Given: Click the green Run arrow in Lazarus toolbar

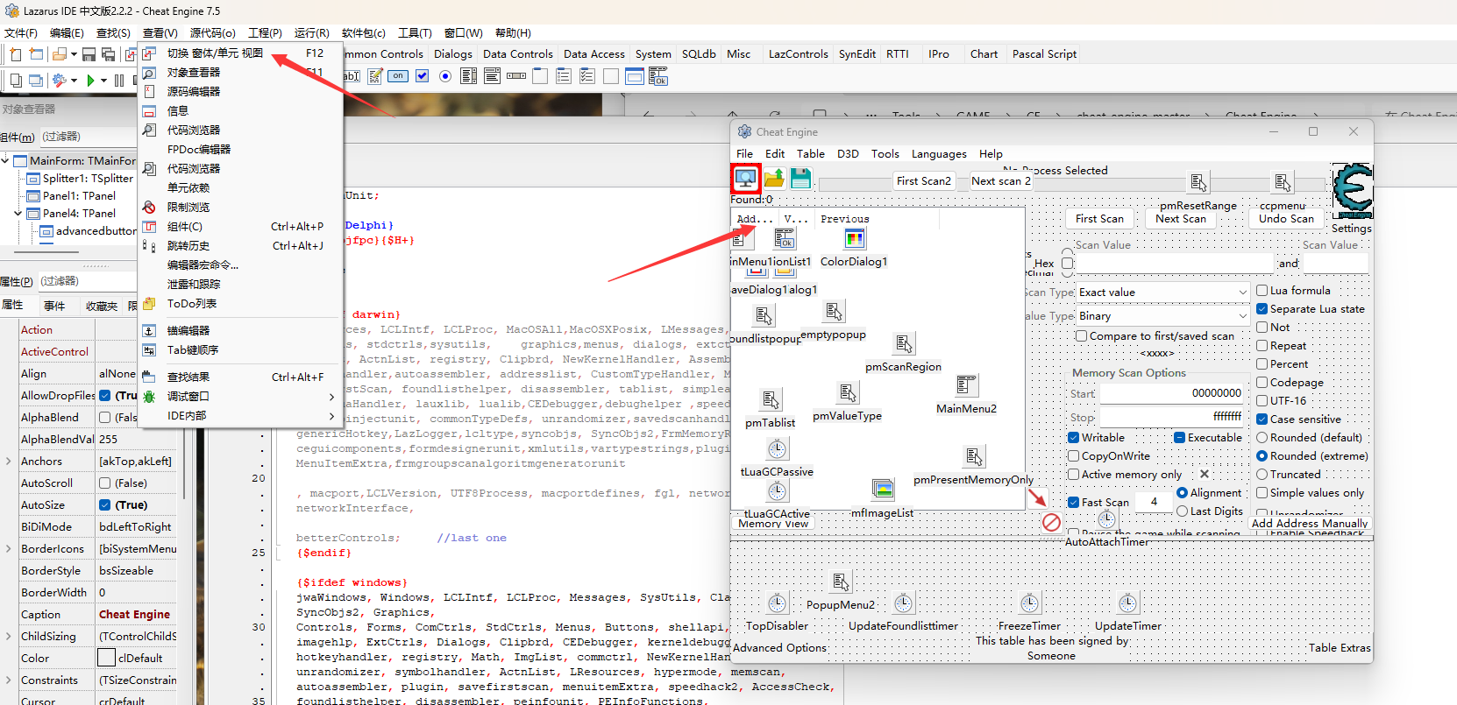Looking at the screenshot, I should click(x=89, y=81).
